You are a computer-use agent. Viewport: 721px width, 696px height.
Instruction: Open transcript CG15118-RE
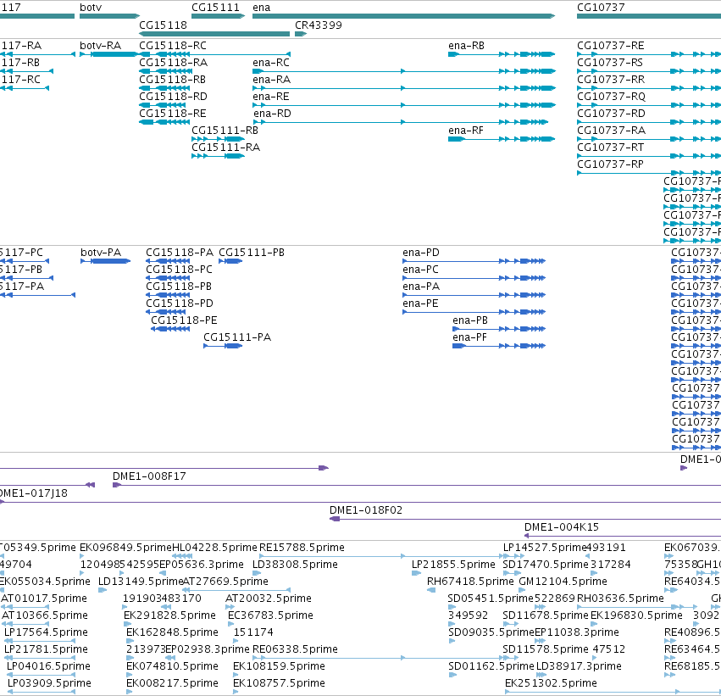173,114
